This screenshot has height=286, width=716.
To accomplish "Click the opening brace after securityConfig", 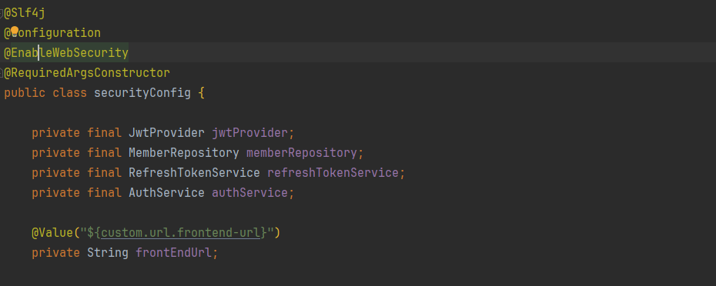I will coord(202,93).
